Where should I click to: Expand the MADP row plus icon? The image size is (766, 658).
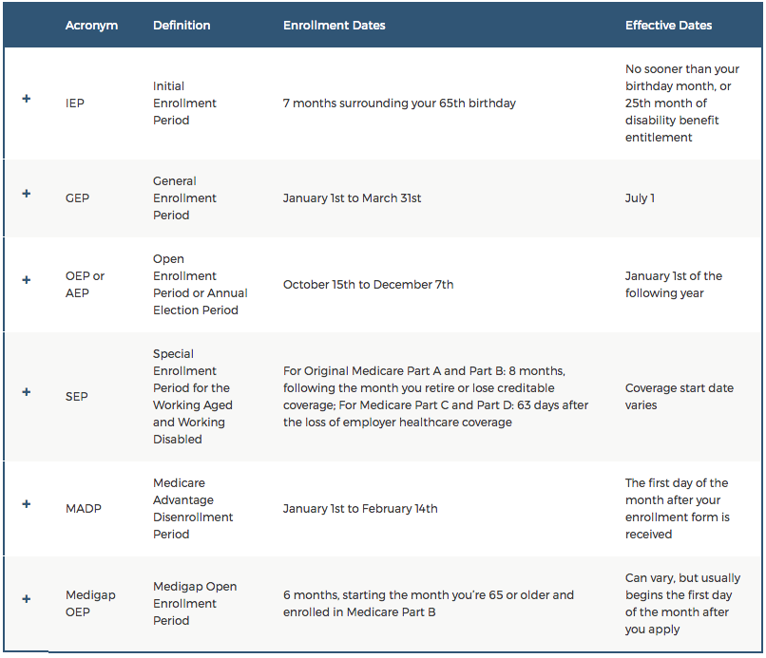(x=27, y=504)
